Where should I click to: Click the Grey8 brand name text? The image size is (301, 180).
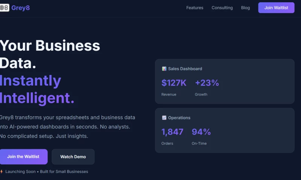20,7
